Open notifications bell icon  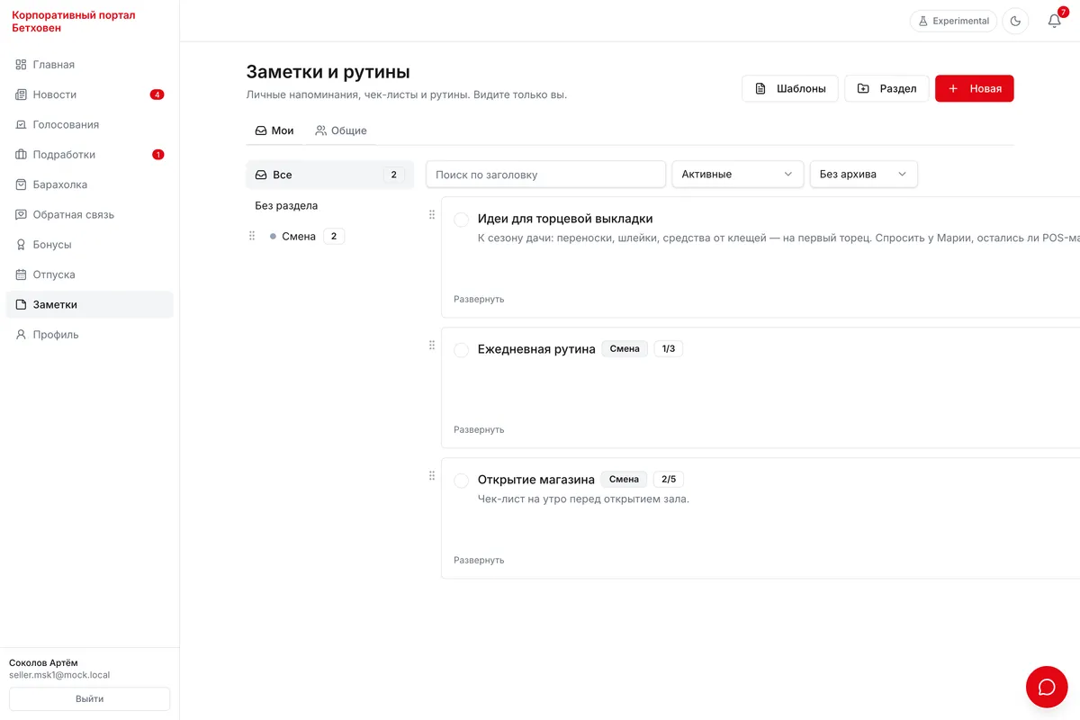(x=1055, y=21)
